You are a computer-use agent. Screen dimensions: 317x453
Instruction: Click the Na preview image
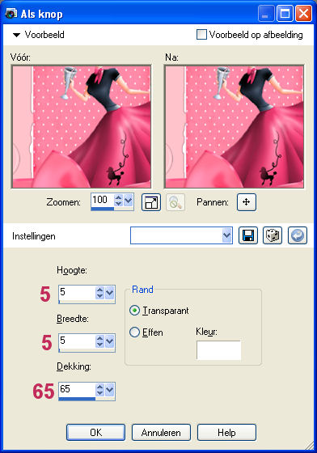click(235, 126)
